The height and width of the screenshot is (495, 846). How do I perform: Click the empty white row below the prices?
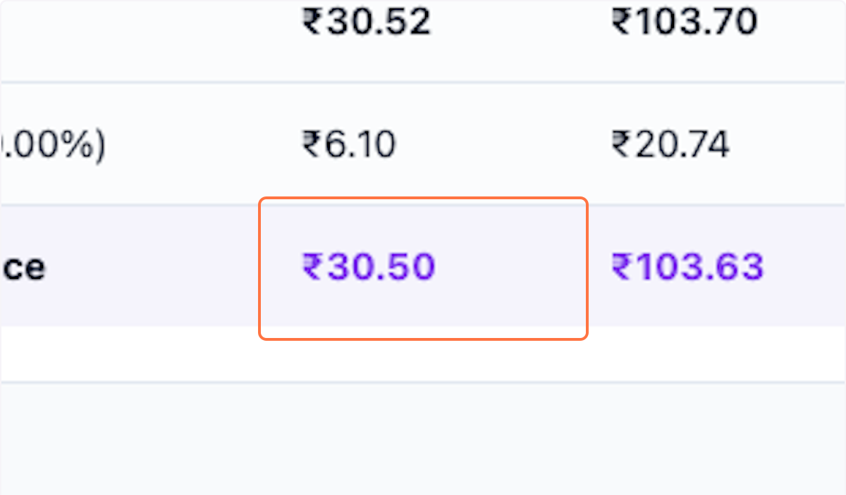coord(423,353)
